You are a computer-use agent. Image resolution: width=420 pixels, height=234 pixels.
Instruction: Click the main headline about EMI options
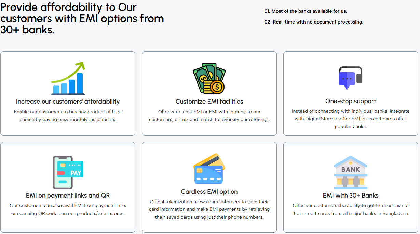82,18
